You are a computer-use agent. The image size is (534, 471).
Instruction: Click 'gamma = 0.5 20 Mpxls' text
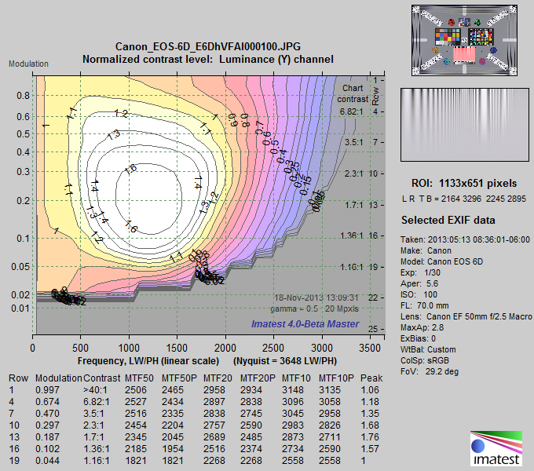[x=314, y=309]
